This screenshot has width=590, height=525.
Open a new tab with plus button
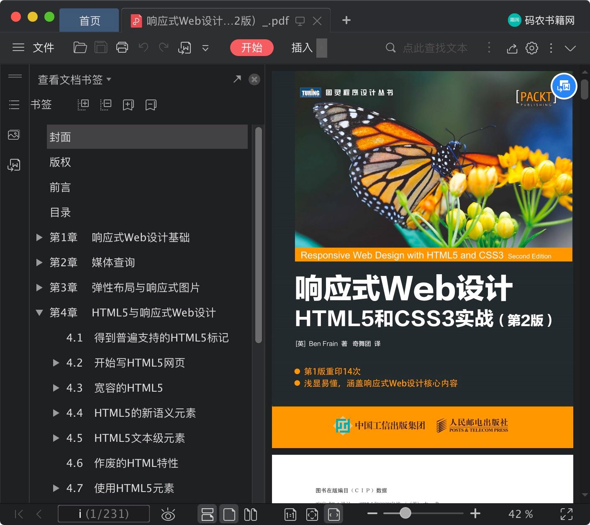coord(346,20)
